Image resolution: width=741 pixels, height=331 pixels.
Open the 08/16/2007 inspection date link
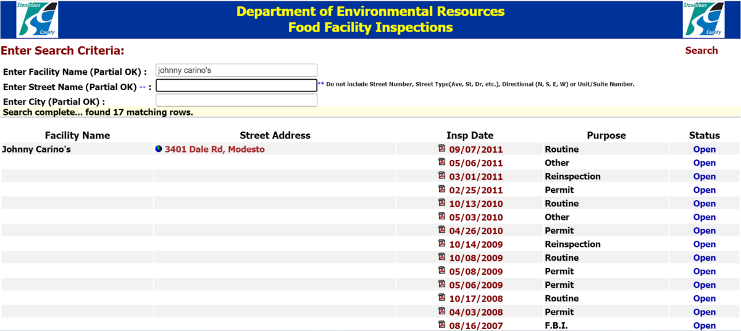click(475, 326)
